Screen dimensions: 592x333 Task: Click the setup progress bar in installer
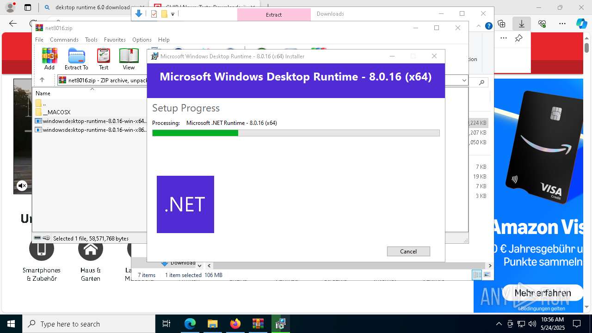(x=296, y=133)
